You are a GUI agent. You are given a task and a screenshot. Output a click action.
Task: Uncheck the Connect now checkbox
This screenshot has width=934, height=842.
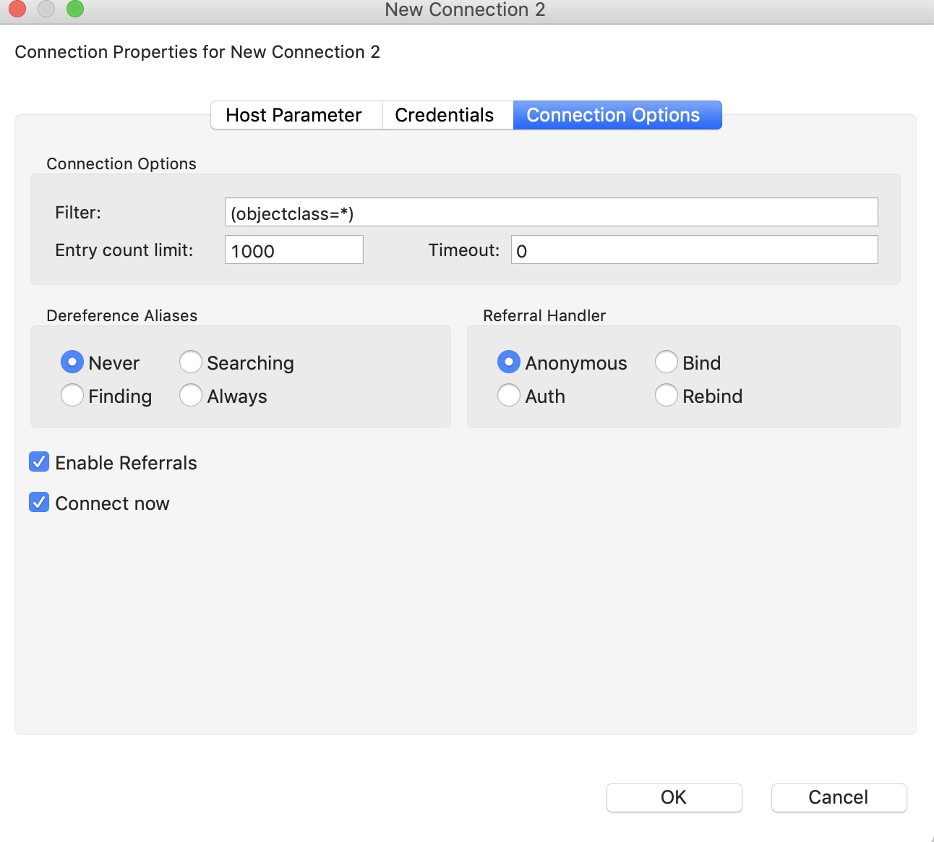(40, 503)
